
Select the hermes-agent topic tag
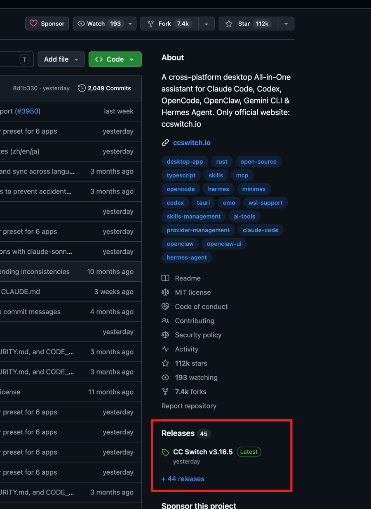point(187,257)
